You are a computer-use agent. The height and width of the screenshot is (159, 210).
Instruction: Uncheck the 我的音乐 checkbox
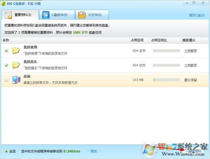[7, 65]
